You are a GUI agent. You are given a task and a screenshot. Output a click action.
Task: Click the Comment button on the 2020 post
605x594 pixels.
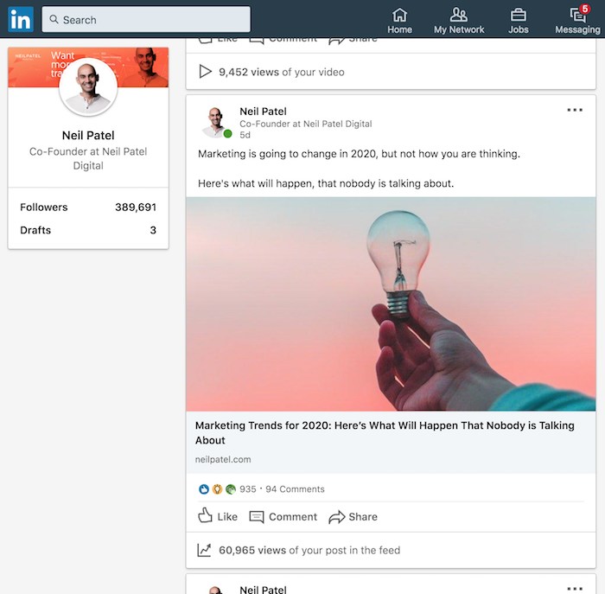[283, 517]
